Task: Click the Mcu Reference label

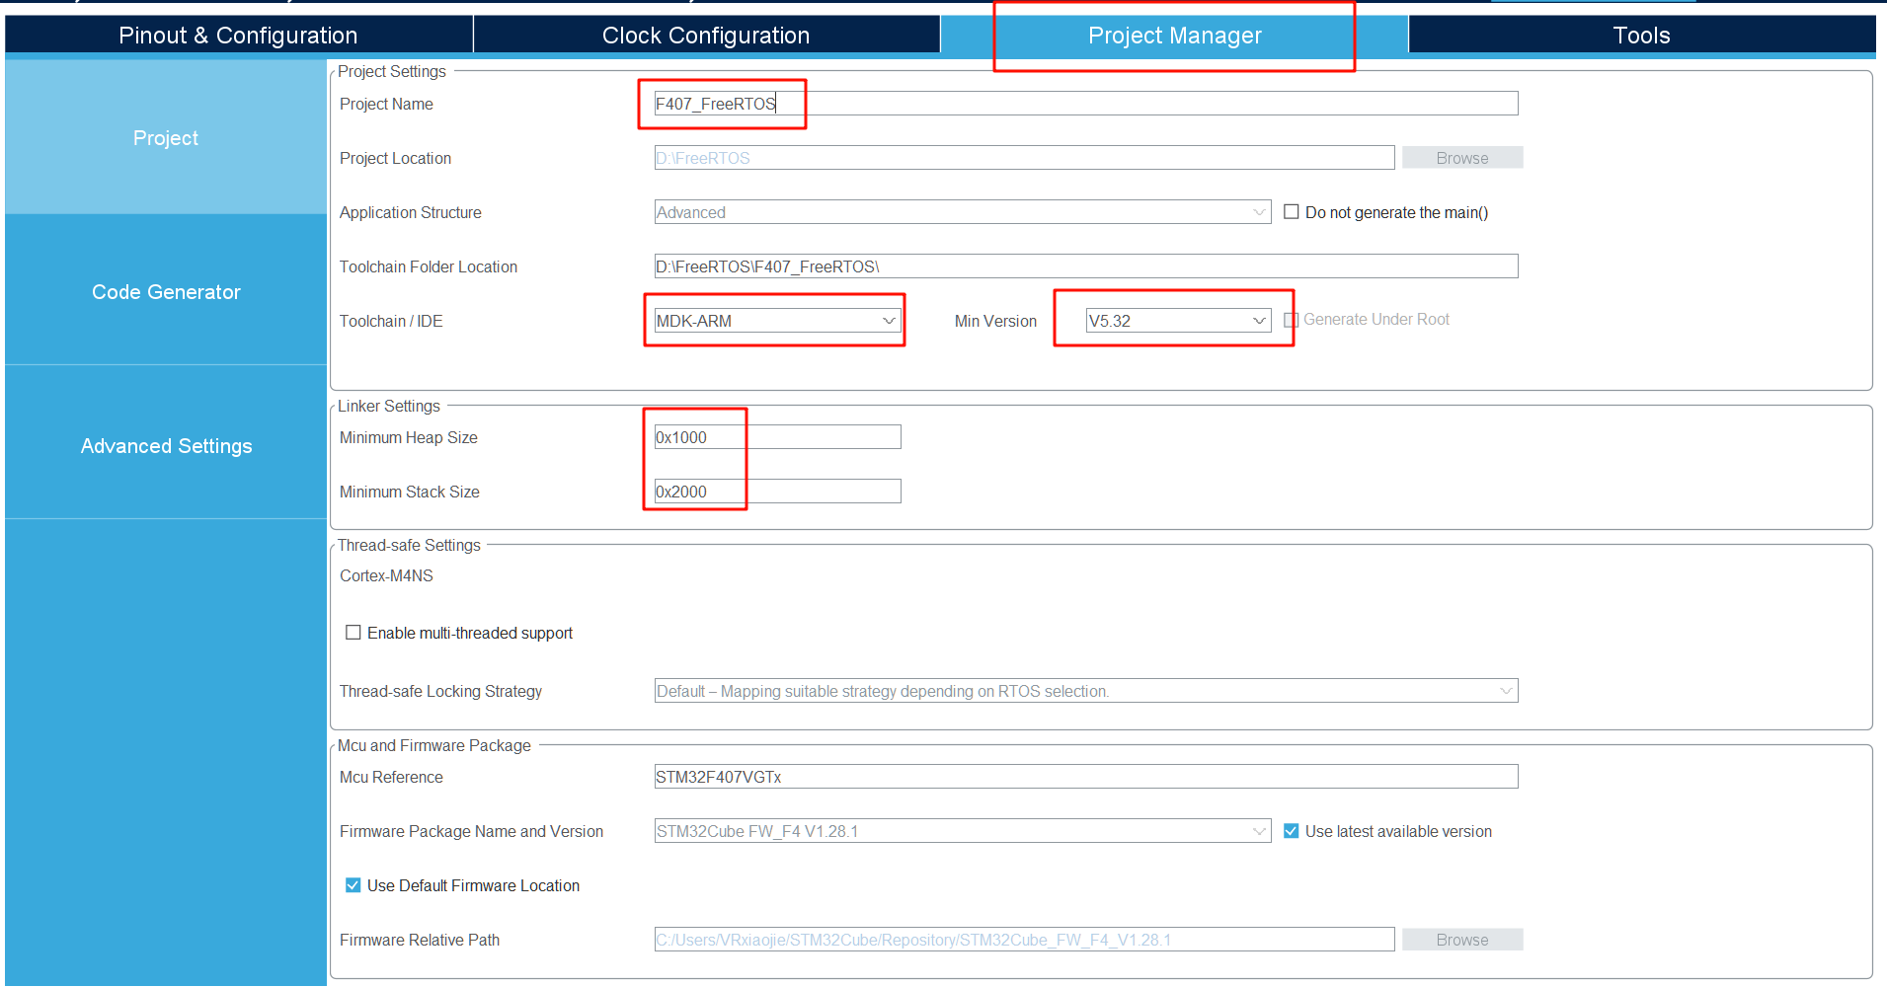Action: (391, 777)
